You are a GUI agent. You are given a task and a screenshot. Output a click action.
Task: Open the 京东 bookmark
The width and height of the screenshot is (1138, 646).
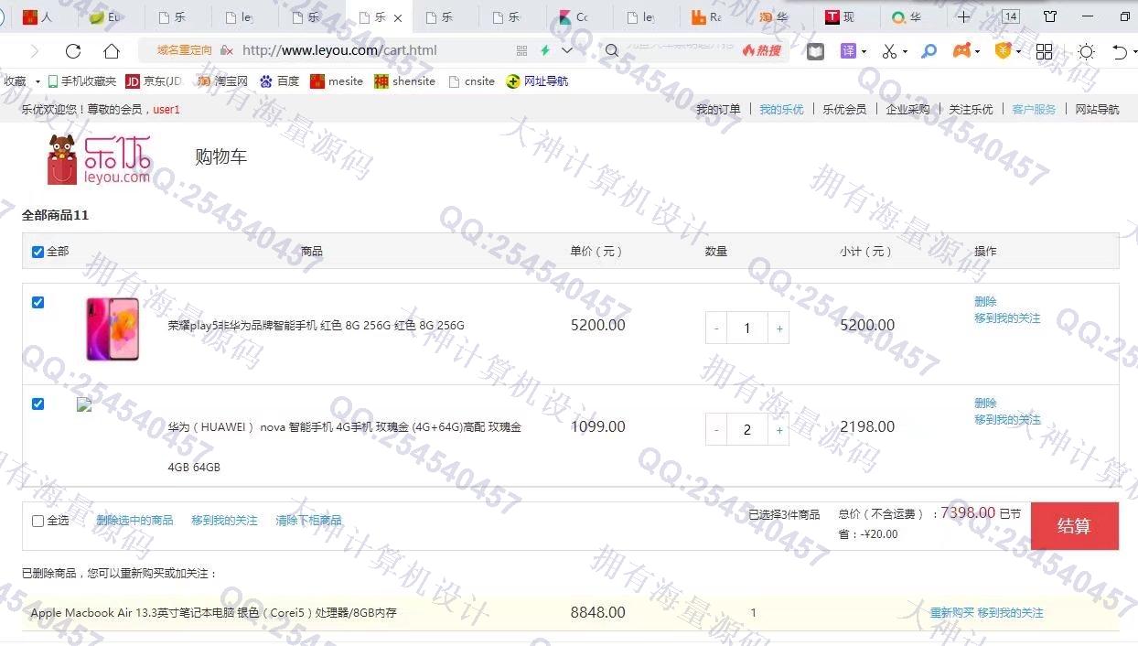pos(153,81)
